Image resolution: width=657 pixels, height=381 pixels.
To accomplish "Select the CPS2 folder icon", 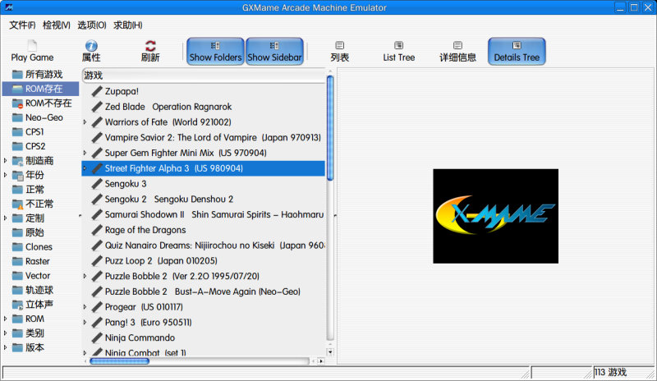I will click(x=17, y=146).
